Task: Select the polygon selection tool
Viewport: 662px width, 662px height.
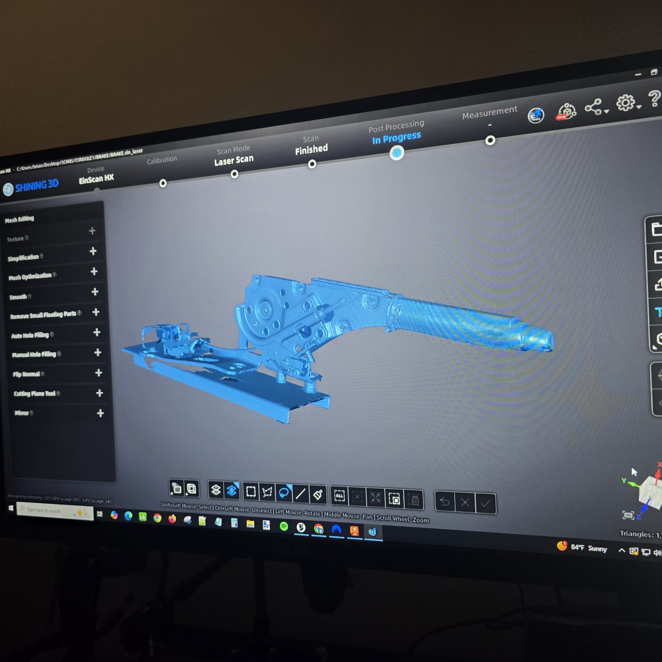Action: coord(267,492)
